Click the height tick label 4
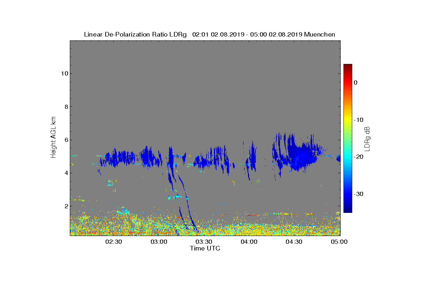The image size is (421, 281). [x=66, y=173]
